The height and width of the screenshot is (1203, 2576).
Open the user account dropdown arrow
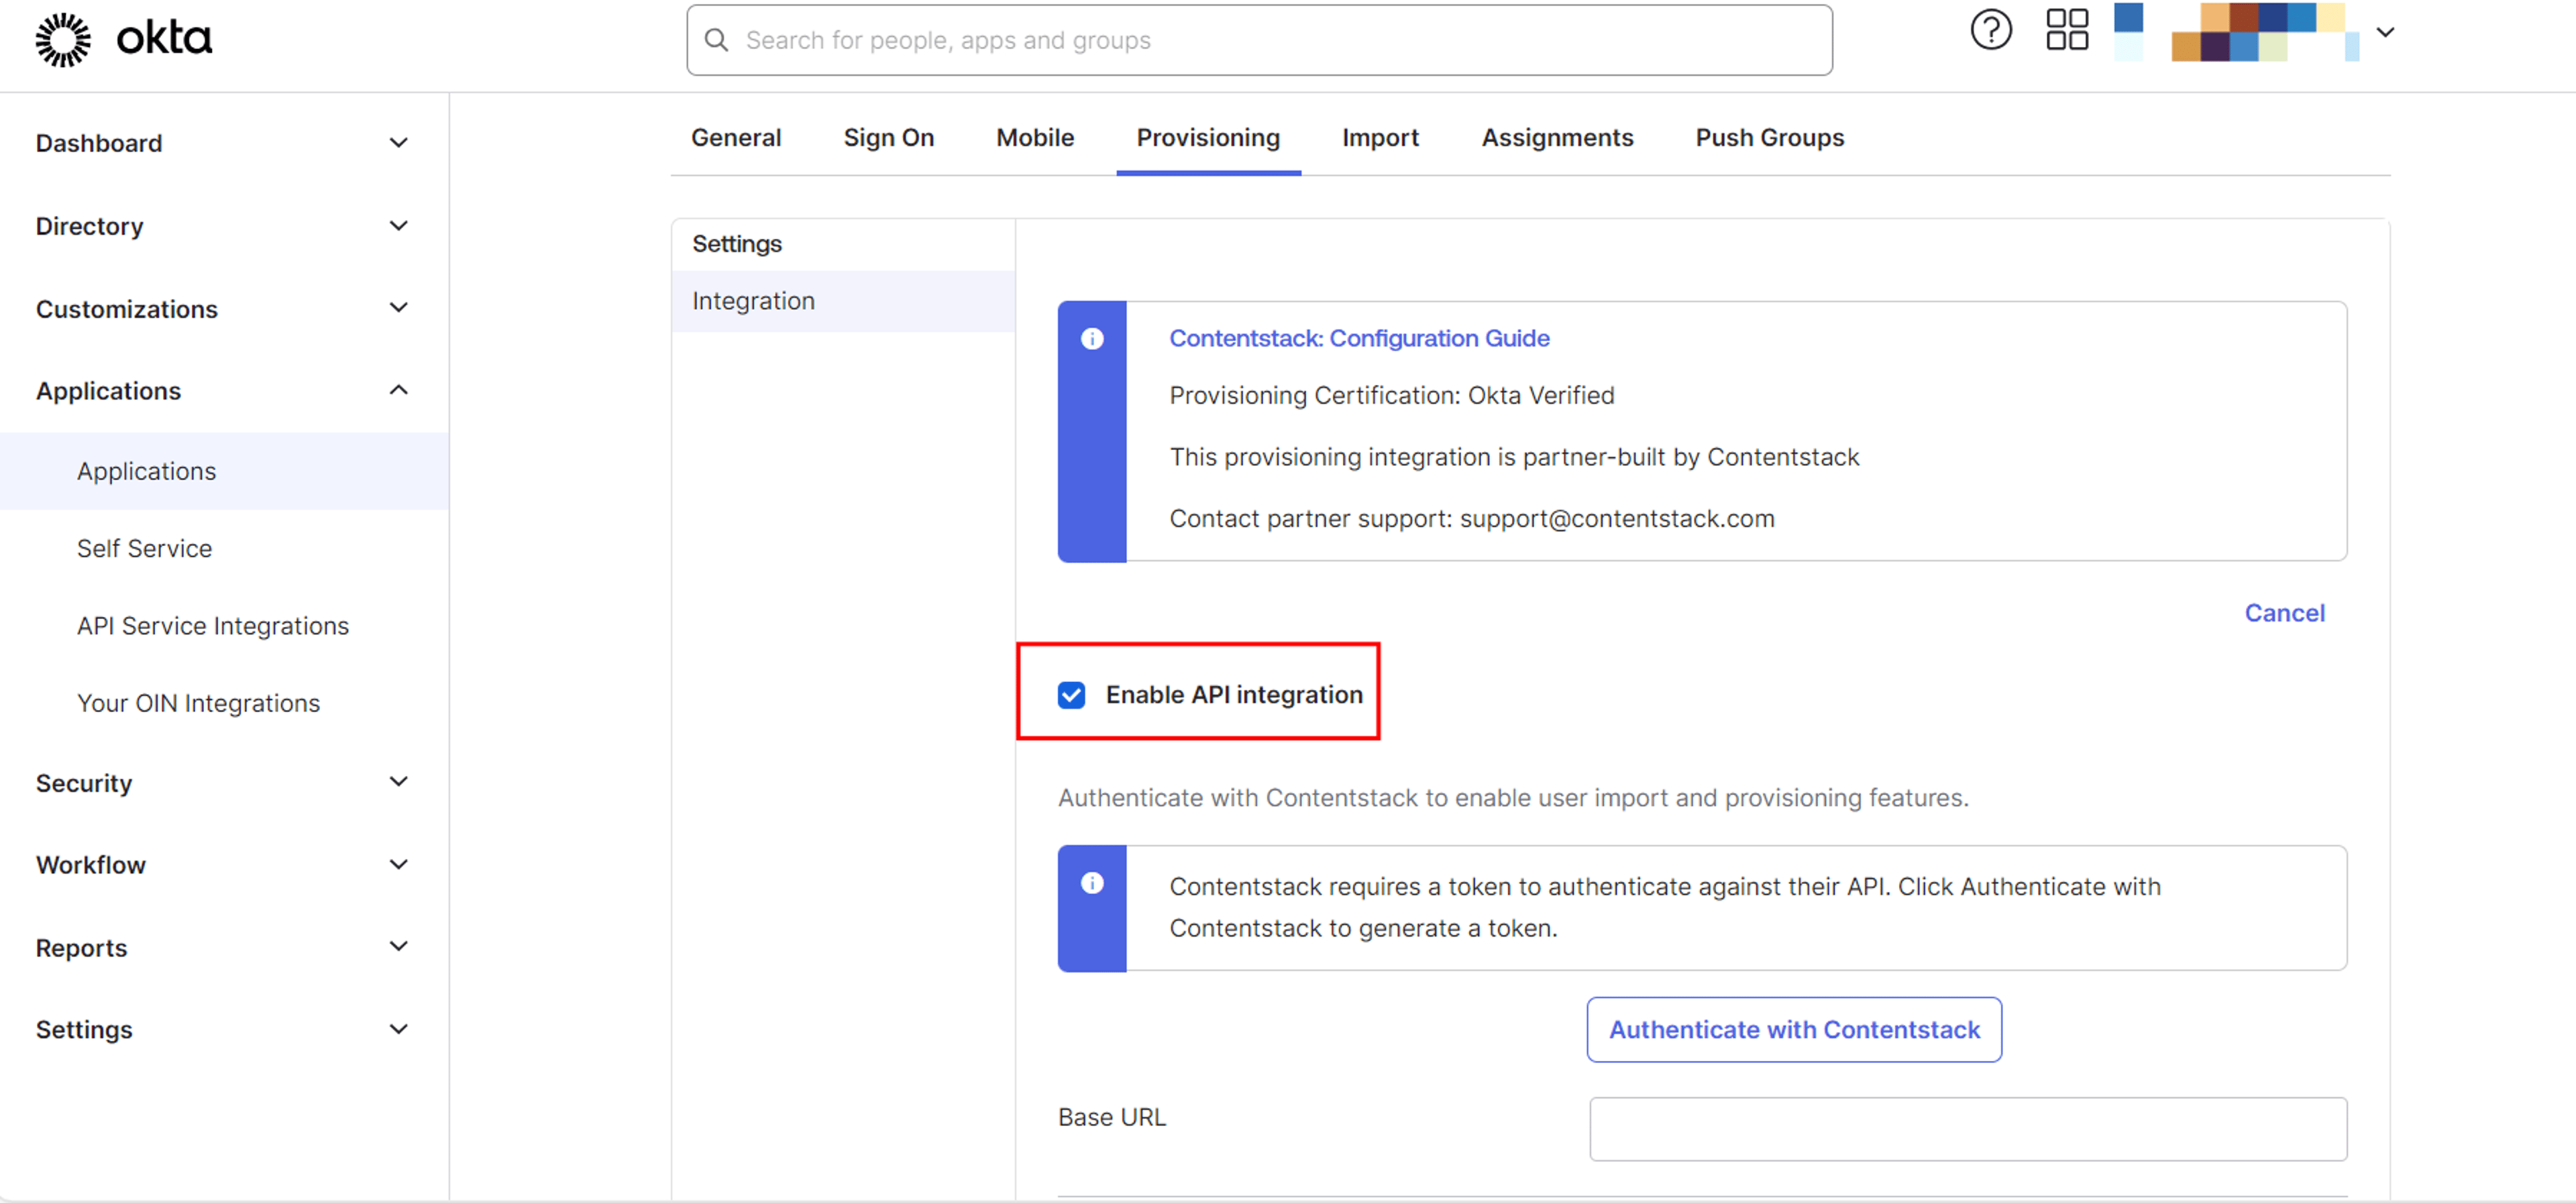(x=2385, y=32)
